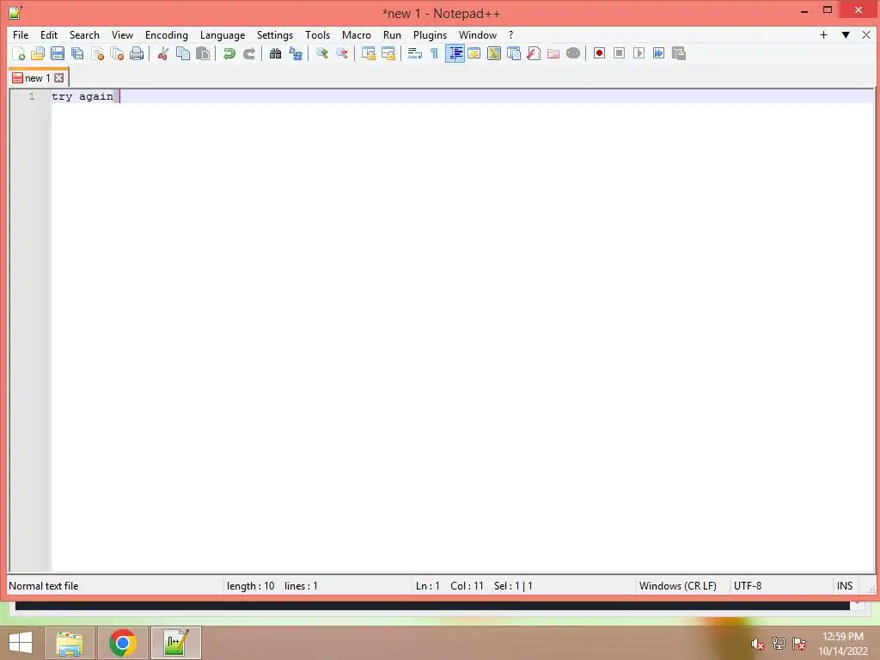Zoom out using the magnifier minus icon
This screenshot has width=880, height=660.
[x=341, y=53]
